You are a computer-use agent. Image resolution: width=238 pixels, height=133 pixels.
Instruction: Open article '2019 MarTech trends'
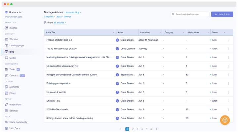57,110
